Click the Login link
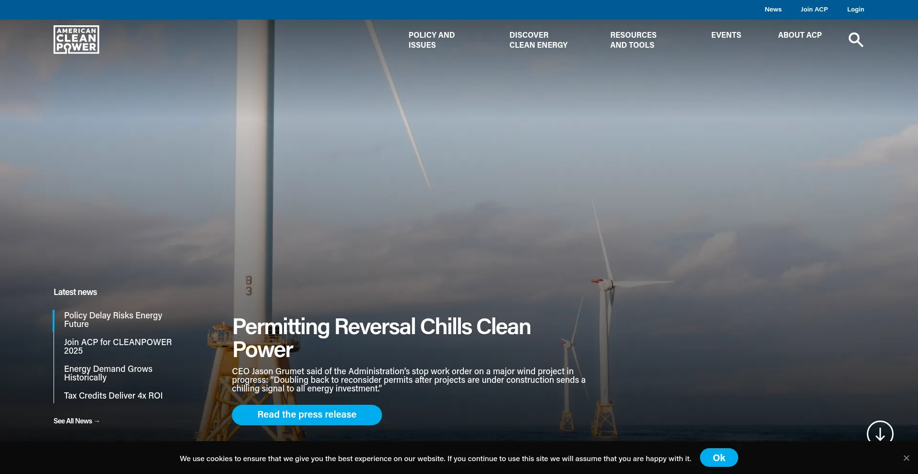The width and height of the screenshot is (918, 474). tap(855, 9)
